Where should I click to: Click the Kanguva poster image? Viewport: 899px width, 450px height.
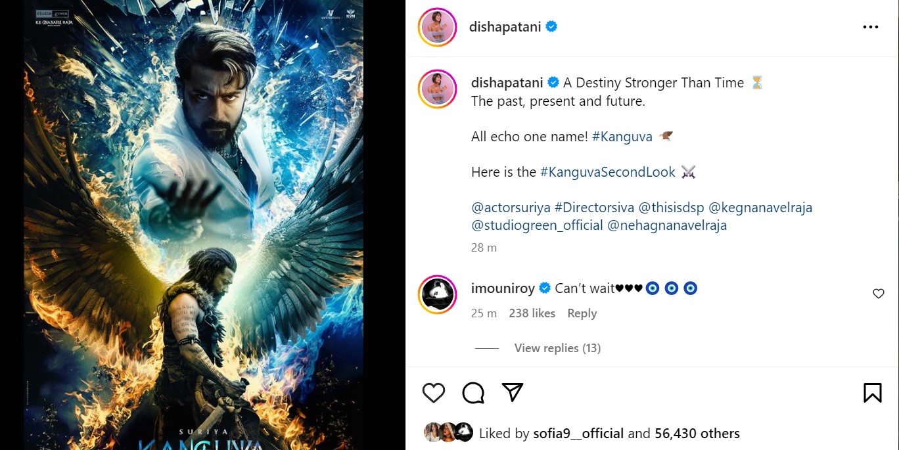(x=193, y=225)
